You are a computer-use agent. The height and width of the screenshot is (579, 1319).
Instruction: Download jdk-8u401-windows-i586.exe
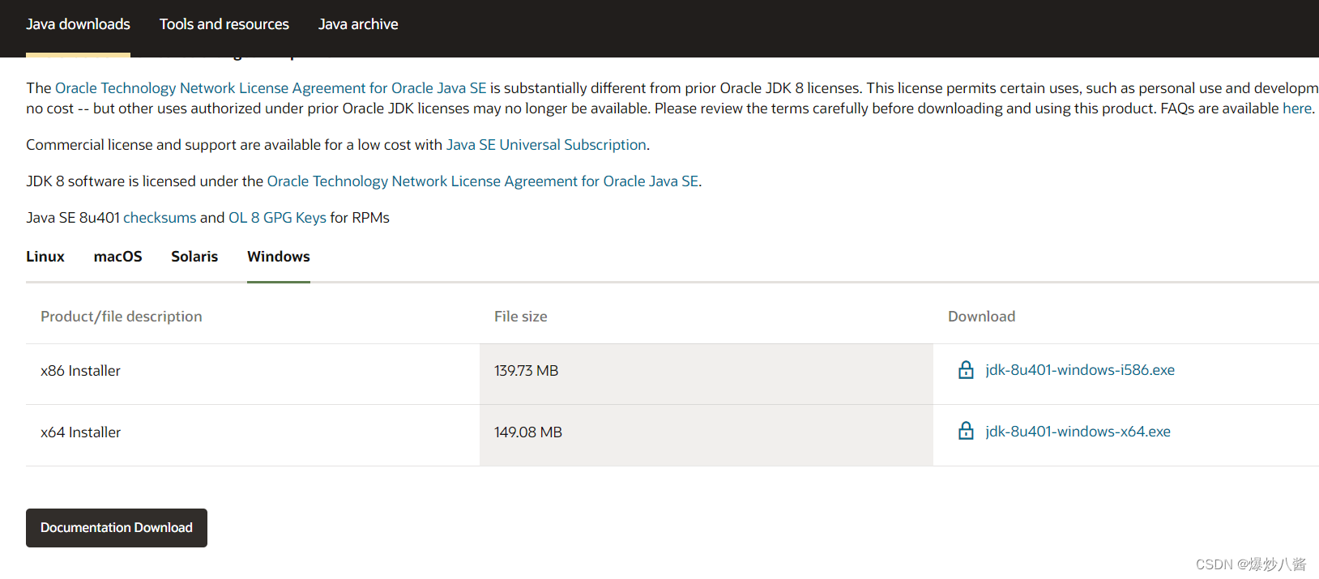tap(1080, 370)
